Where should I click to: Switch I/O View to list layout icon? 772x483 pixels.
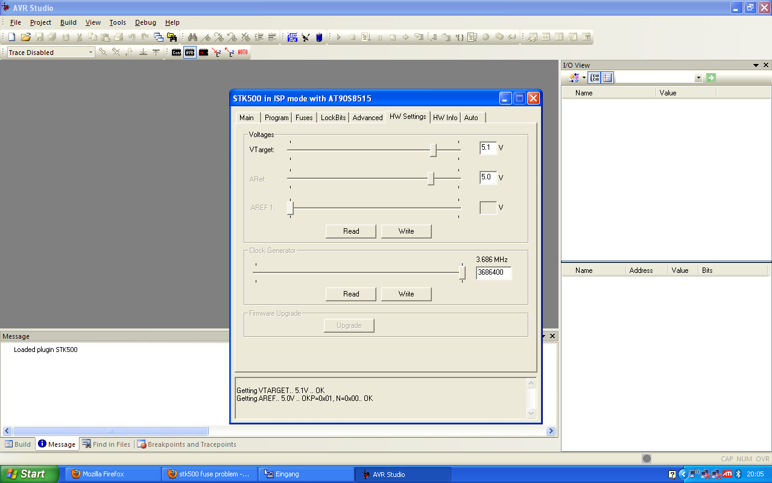click(607, 78)
